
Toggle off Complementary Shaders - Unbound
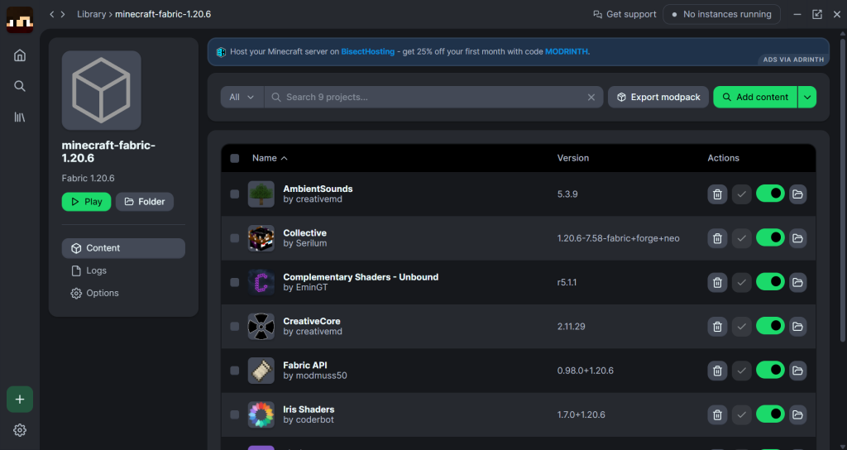[x=770, y=282]
